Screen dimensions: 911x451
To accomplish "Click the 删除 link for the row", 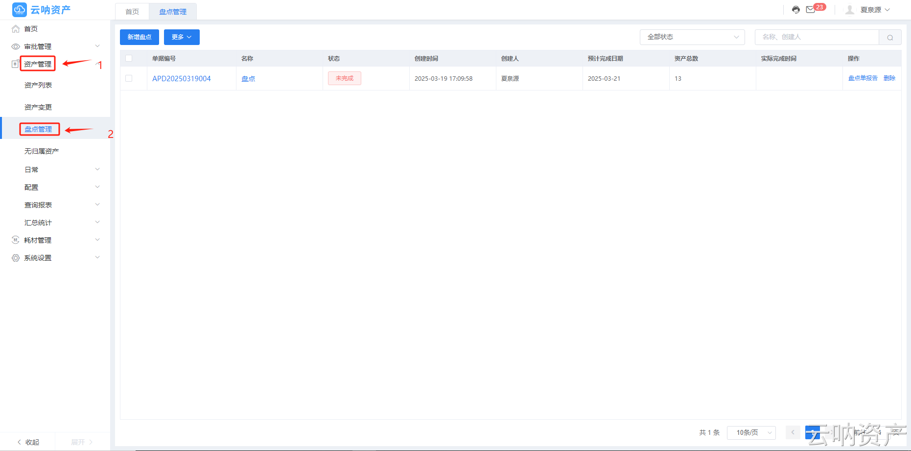I will point(889,78).
